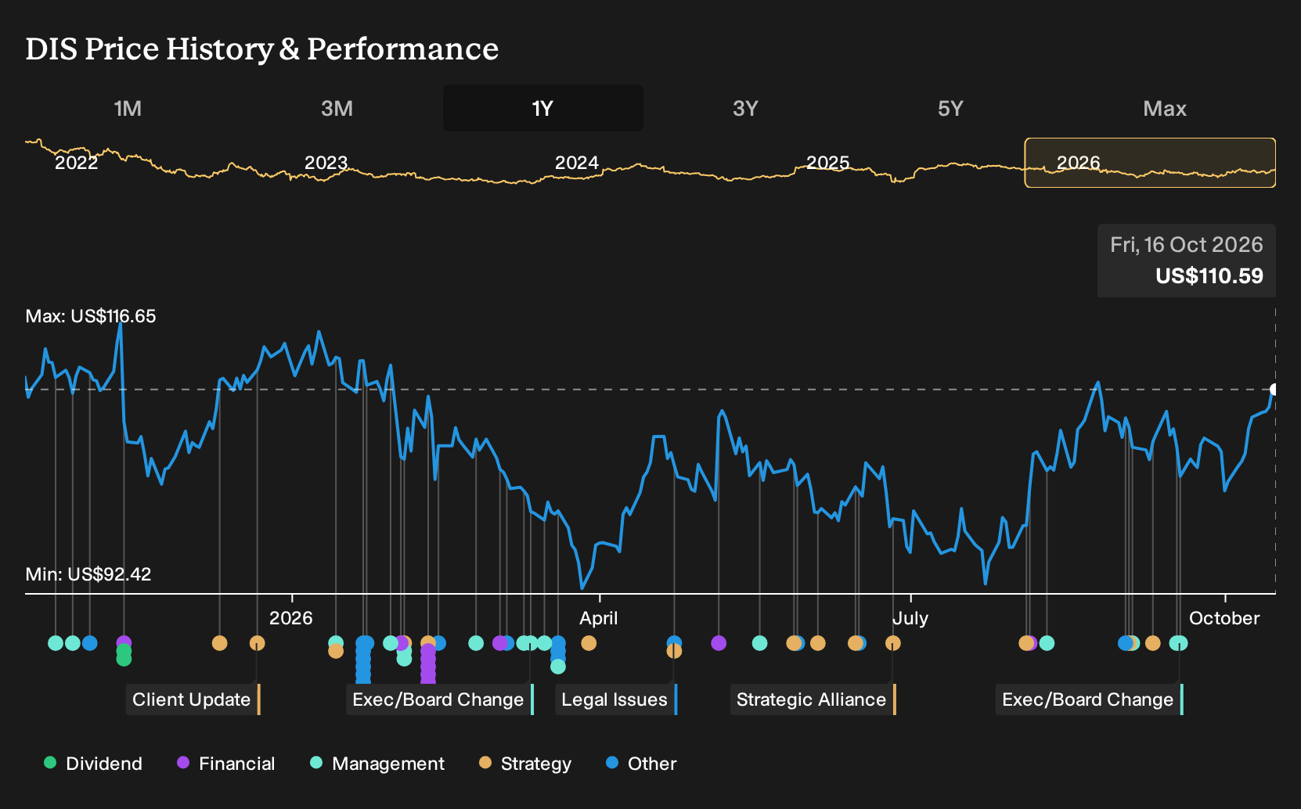Click the April axis label
Viewport: 1301px width, 809px height.
tap(599, 618)
